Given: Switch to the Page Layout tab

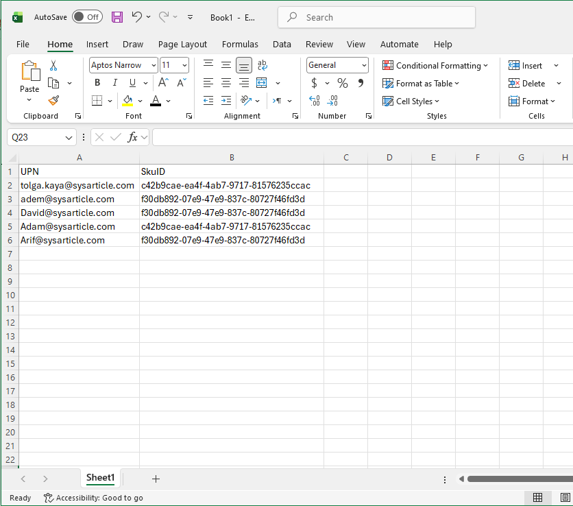Looking at the screenshot, I should point(182,45).
